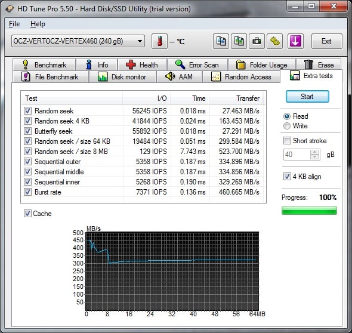Image resolution: width=352 pixels, height=333 pixels.
Task: Click the HD Tune title bar app icon
Action: (x=10, y=9)
